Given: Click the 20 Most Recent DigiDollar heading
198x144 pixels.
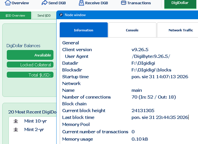Looking at the screenshot, I should 32,112.
